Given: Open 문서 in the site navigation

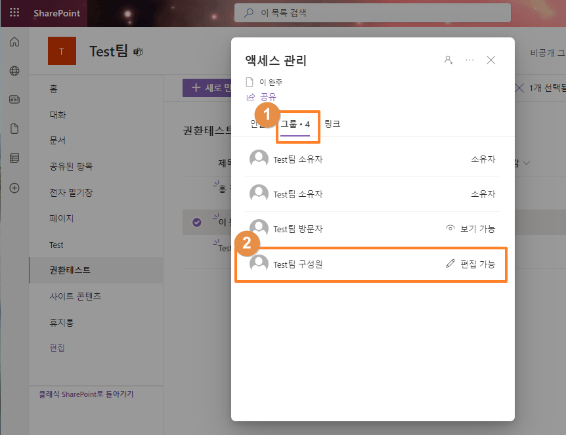Looking at the screenshot, I should click(x=57, y=140).
